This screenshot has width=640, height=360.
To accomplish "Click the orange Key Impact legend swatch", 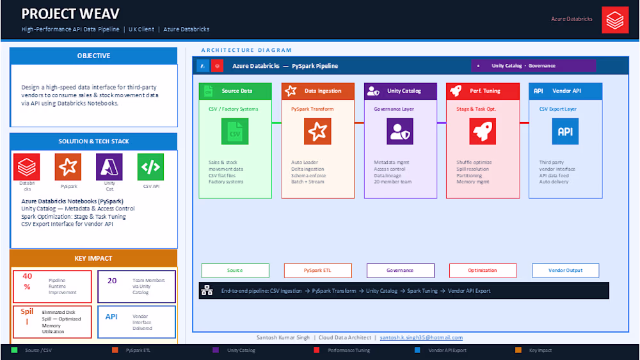I will coord(518,350).
